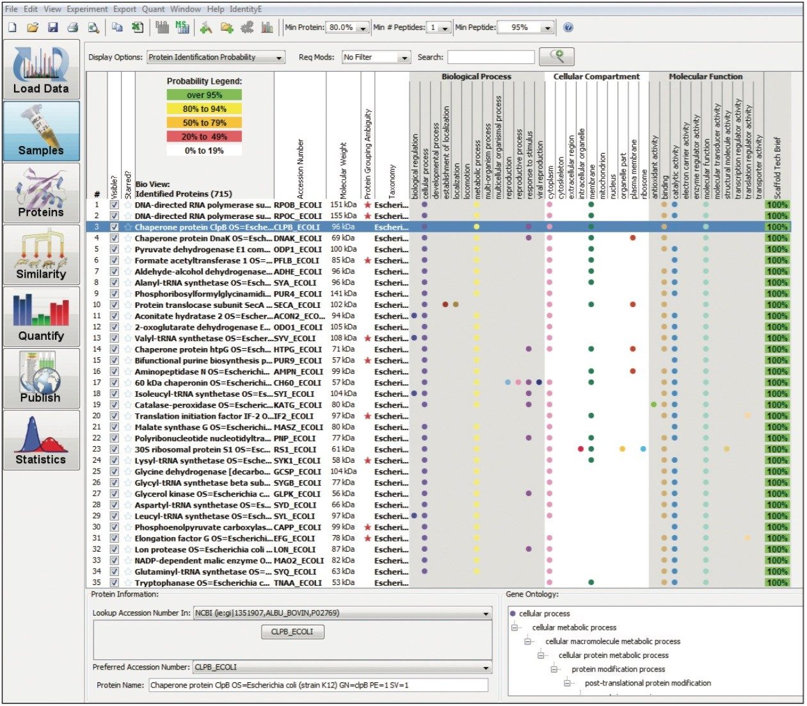Viewport: 807px width, 706px height.
Task: Save the experiment using the floppy disk icon
Action: (53, 28)
